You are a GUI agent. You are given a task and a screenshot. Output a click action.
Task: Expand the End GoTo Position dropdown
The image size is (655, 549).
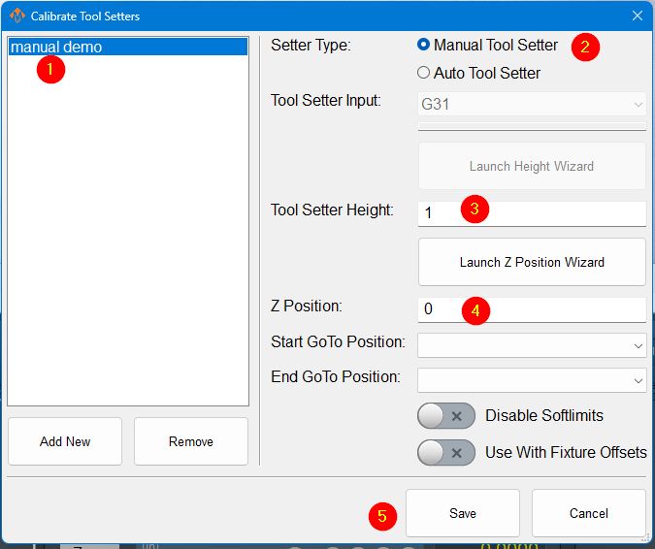(x=532, y=379)
